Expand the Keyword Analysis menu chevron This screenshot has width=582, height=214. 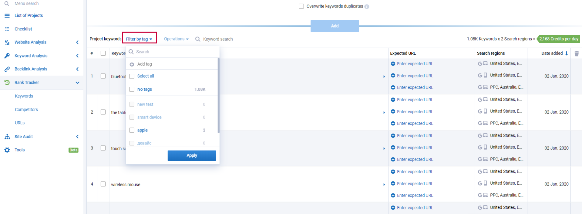(x=77, y=56)
